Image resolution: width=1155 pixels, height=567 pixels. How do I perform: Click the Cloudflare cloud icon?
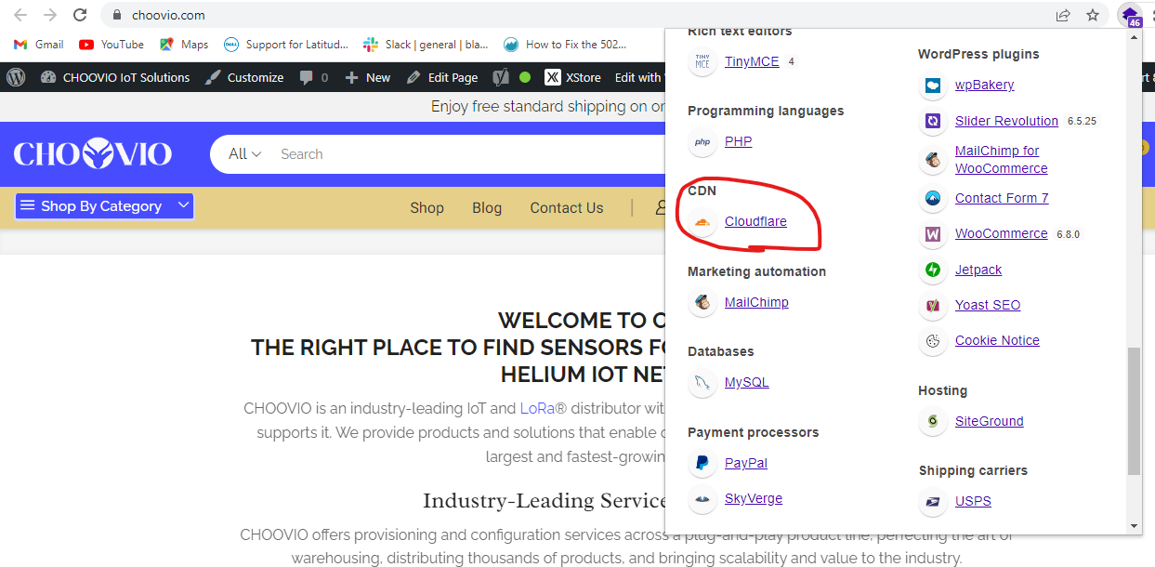pyautogui.click(x=702, y=222)
